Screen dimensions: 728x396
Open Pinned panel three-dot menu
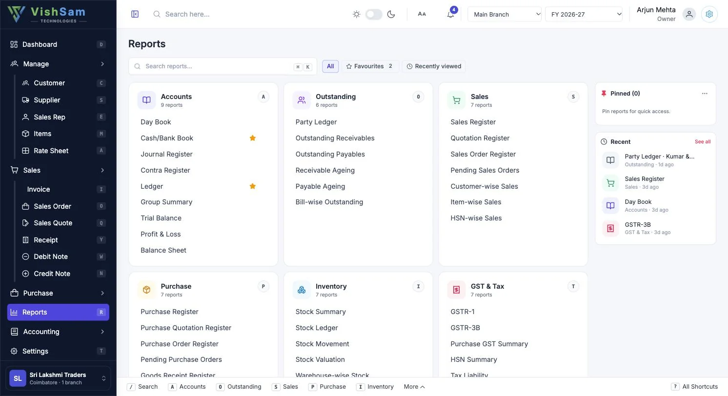[x=705, y=94]
